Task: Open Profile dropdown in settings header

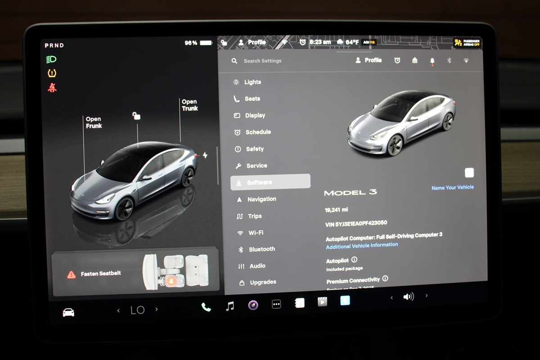Action: click(x=369, y=60)
